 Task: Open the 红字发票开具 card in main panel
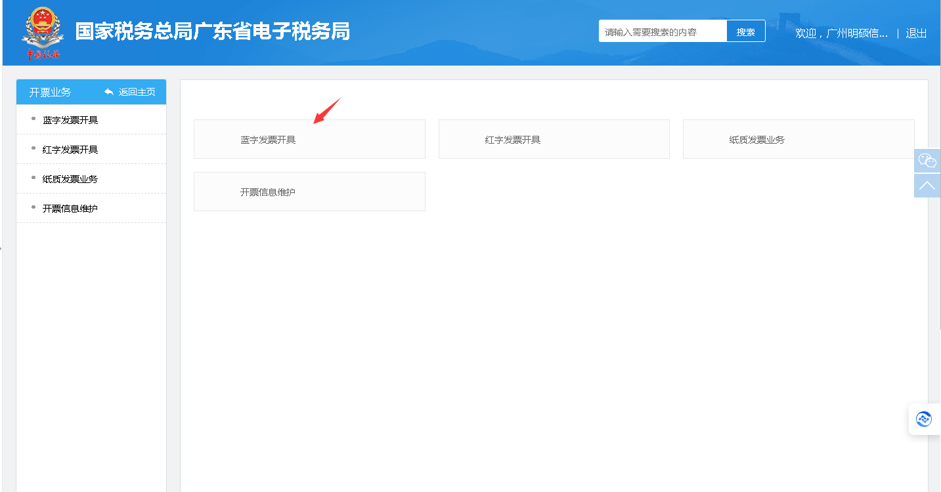click(554, 139)
